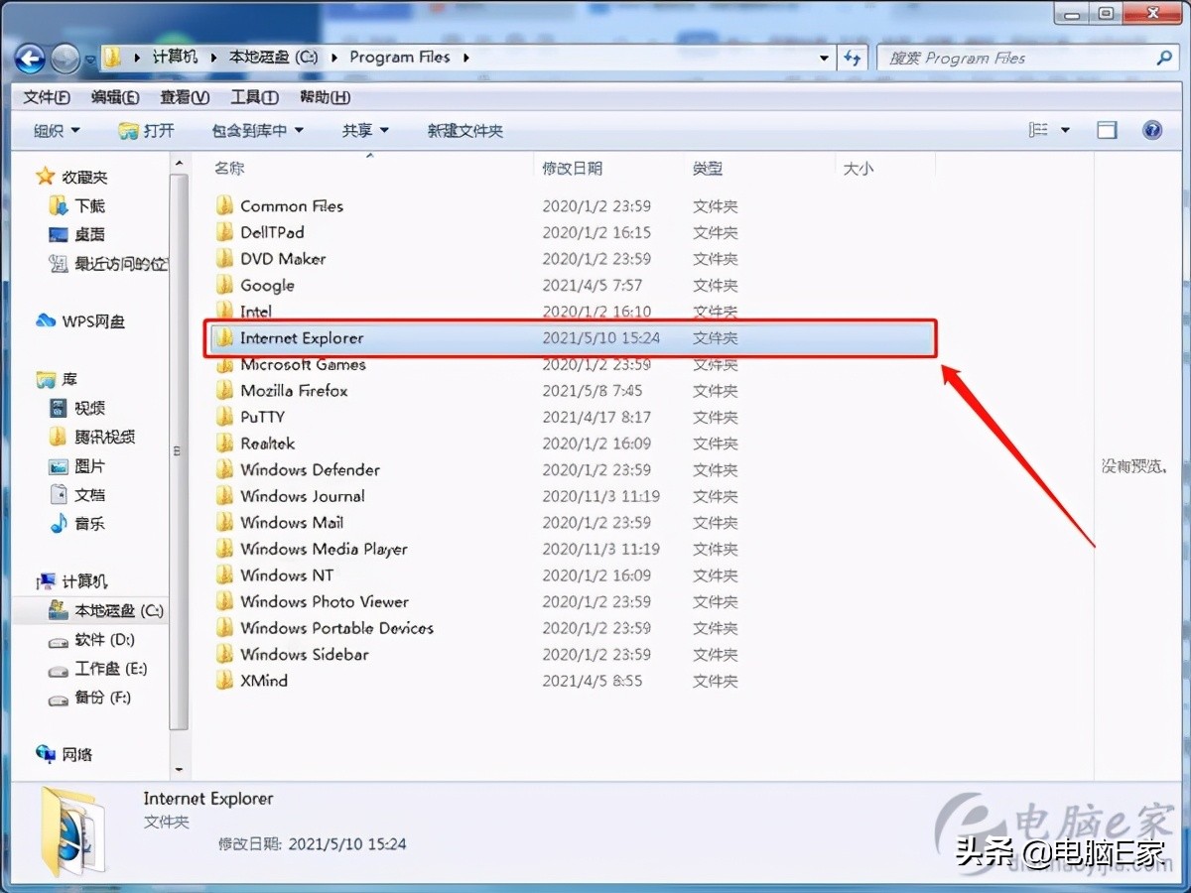Click the 打开 toolbar button
Screen dimensions: 1191x893
coord(146,131)
